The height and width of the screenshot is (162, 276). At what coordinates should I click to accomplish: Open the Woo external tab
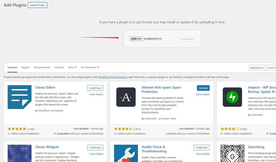72,67
